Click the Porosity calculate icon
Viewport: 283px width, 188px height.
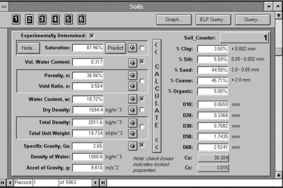(132, 75)
